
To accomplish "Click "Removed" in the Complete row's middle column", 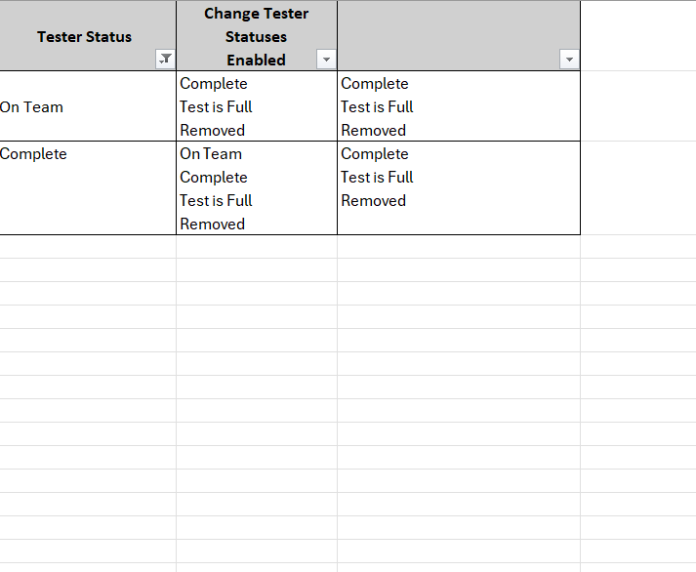I will [212, 224].
